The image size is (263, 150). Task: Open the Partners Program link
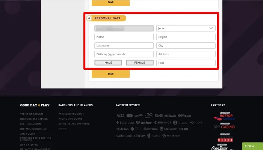(71, 114)
